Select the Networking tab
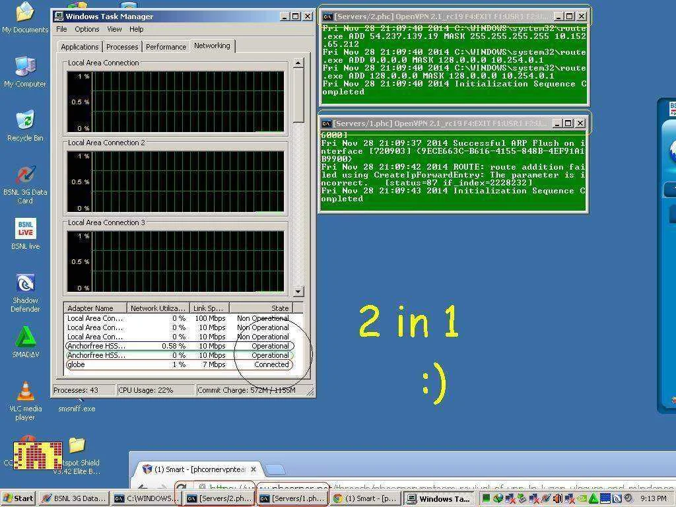This screenshot has width=676, height=507. 212,46
